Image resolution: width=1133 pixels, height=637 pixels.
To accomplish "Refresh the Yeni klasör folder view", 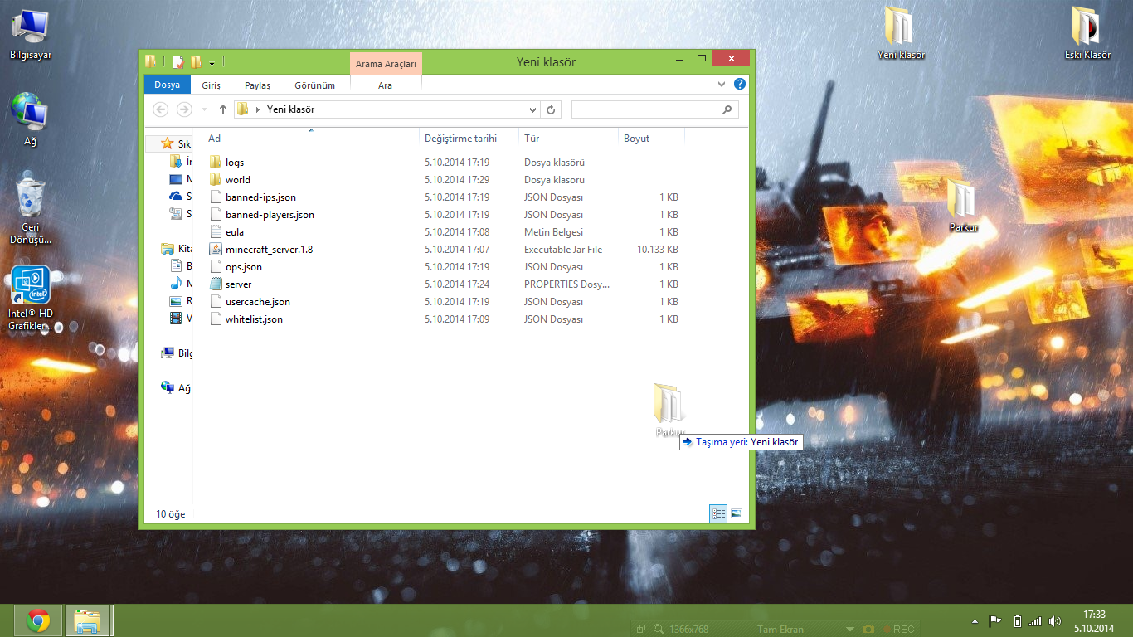I will [552, 109].
